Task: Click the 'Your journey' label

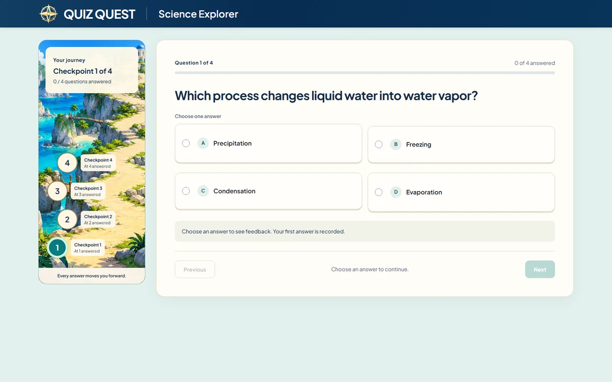Action: click(x=69, y=60)
